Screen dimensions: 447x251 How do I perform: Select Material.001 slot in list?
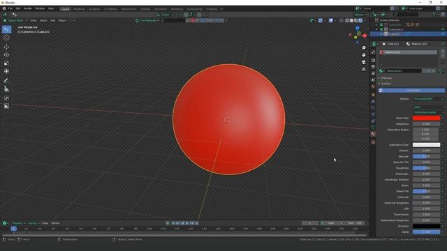coord(408,52)
